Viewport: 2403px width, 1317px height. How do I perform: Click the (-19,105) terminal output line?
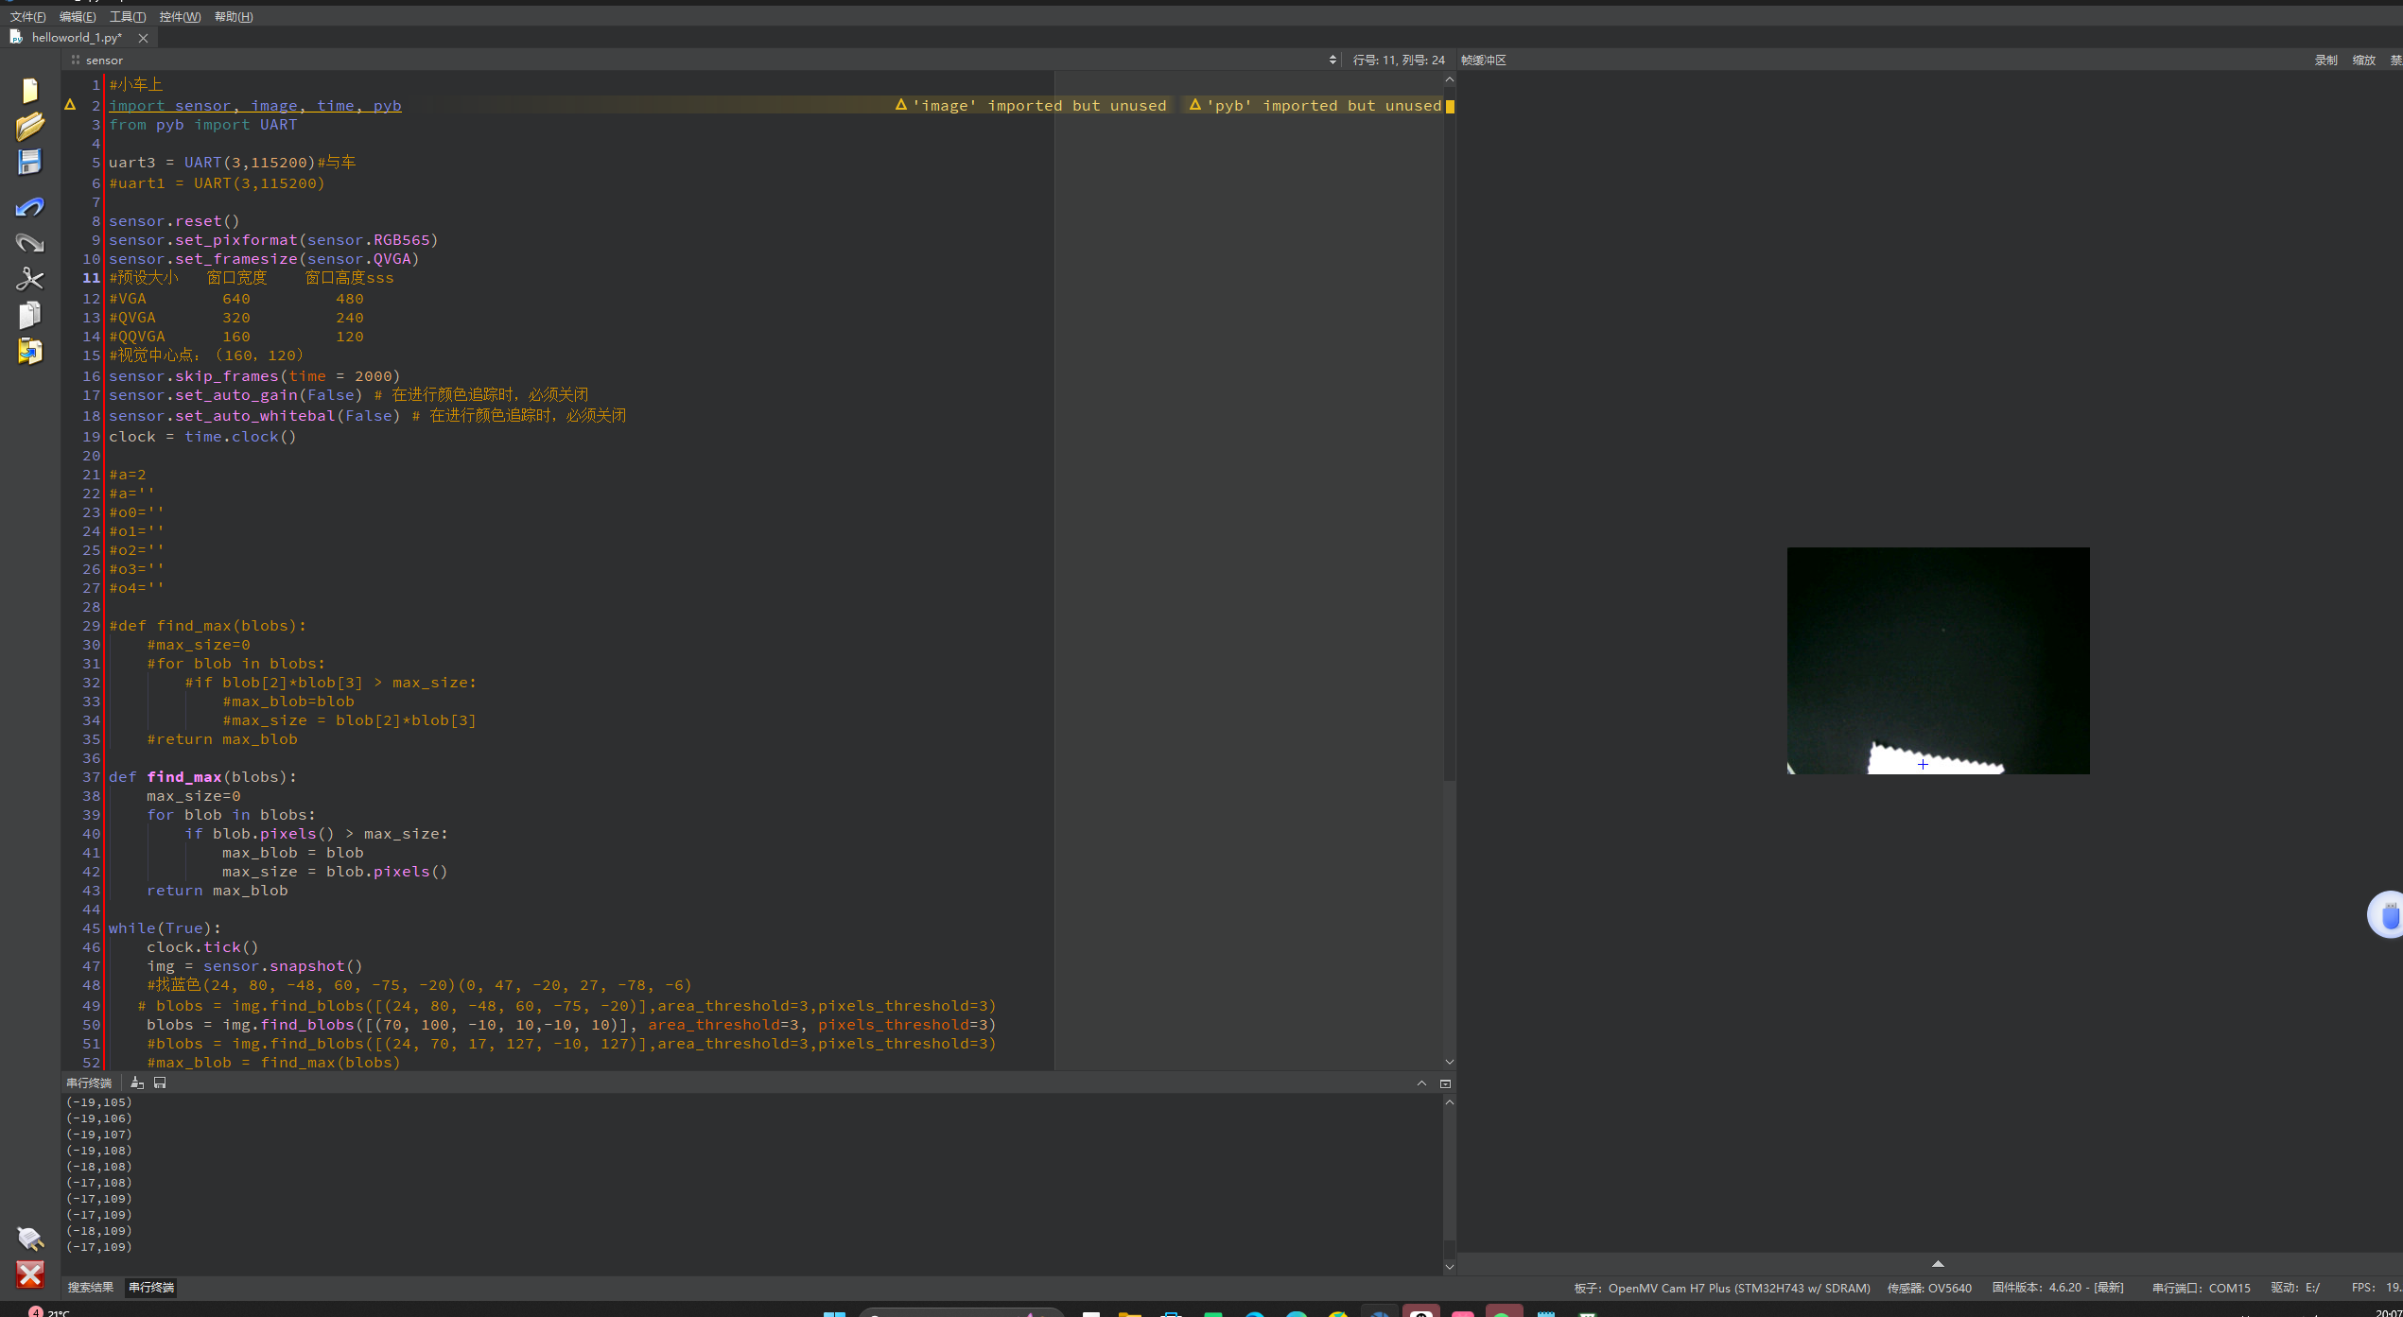click(99, 1102)
